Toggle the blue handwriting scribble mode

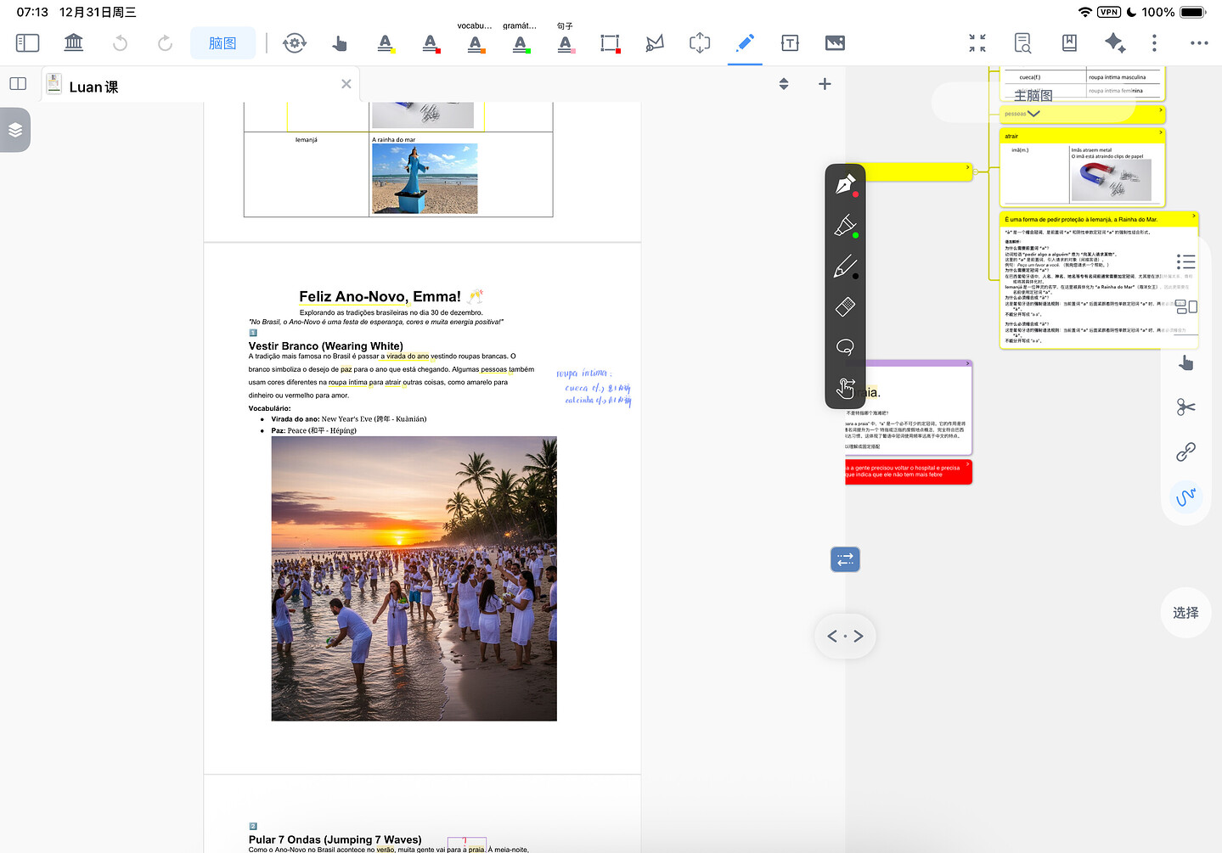pos(1185,497)
